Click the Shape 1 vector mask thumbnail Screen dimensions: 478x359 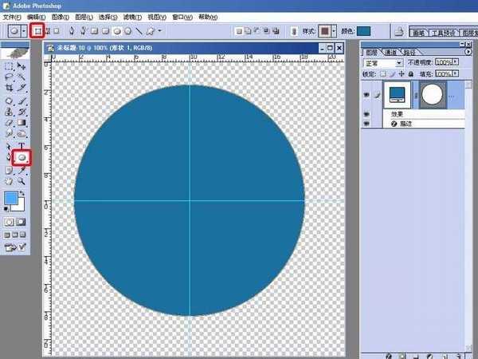[x=430, y=94]
